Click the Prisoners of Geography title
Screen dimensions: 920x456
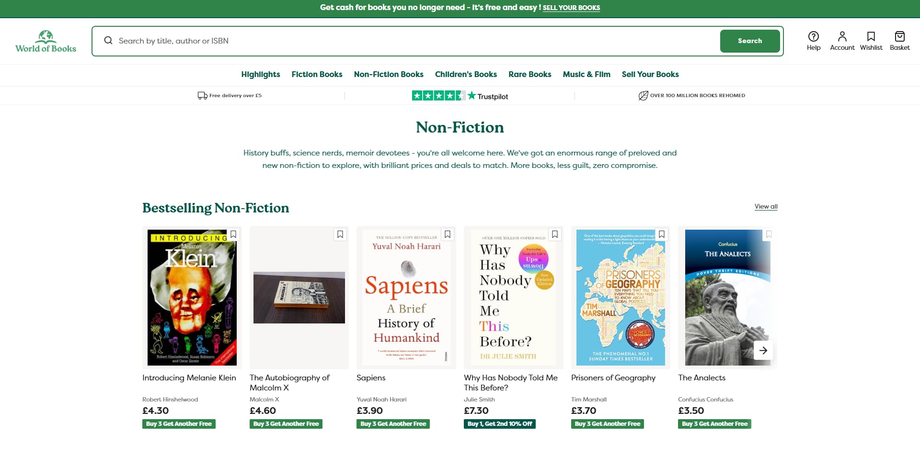click(x=613, y=378)
